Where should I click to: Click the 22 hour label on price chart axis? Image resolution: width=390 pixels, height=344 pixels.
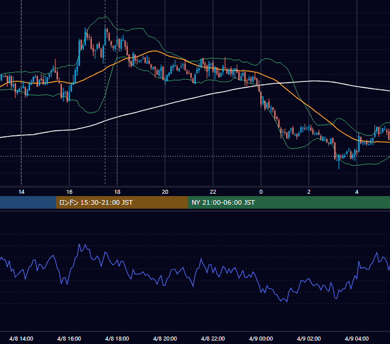click(213, 192)
